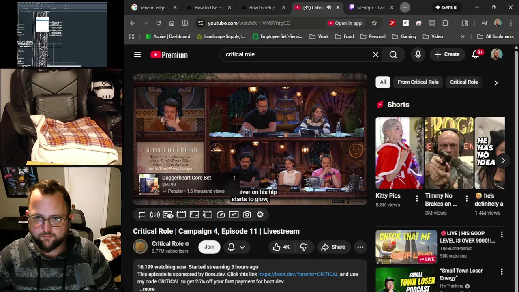
Task: Open Kitty Pics short options menu
Action: pyautogui.click(x=417, y=198)
